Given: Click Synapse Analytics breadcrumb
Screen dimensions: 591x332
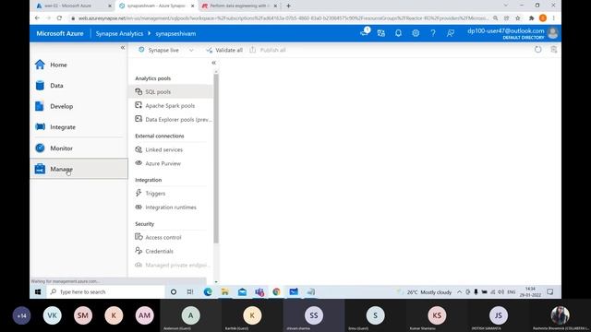Looking at the screenshot, I should click(x=119, y=33).
